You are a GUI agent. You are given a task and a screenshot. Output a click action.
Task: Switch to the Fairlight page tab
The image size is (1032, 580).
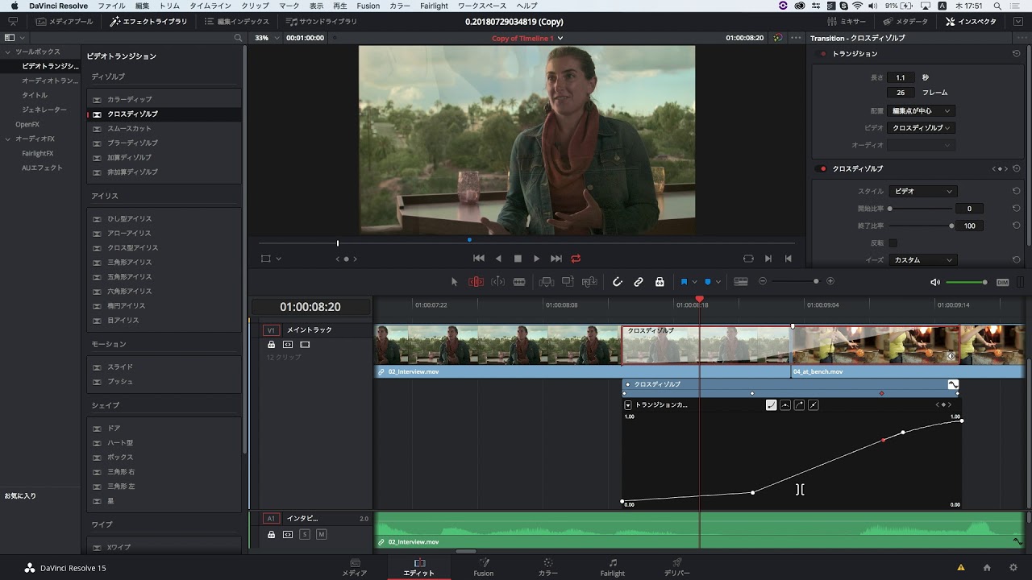click(x=613, y=567)
